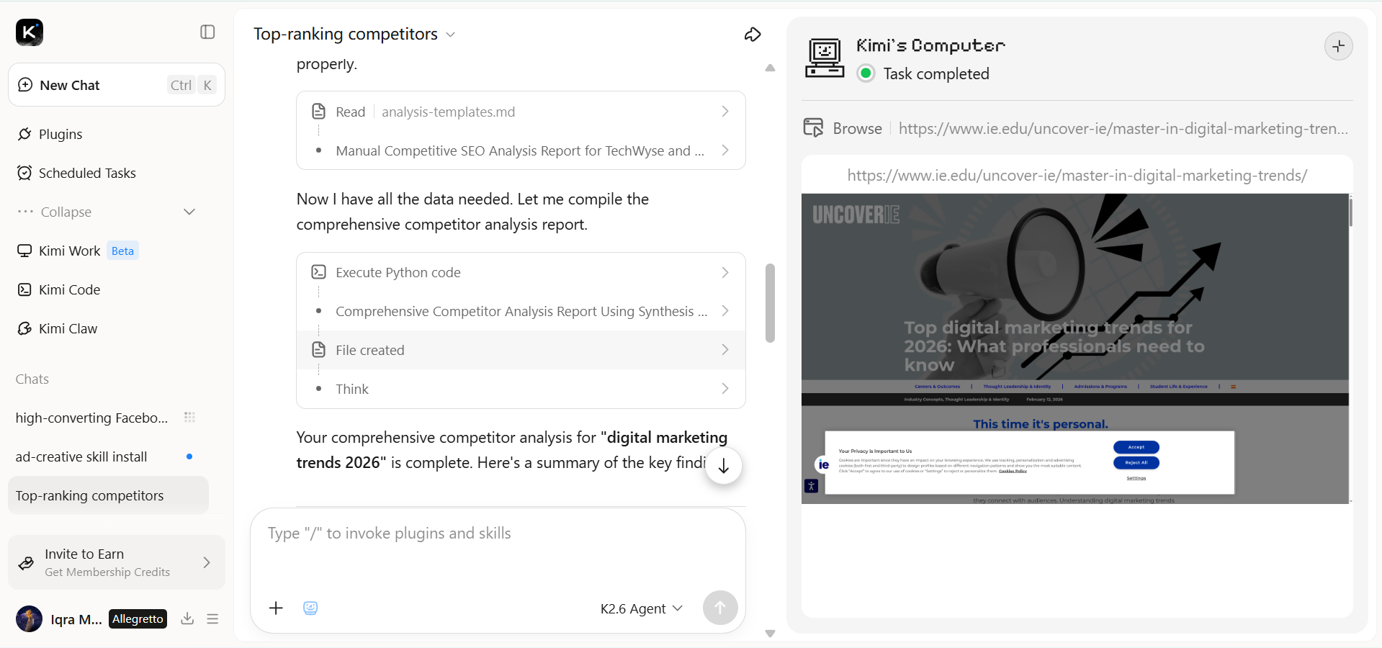
Task: Click the scroll-to-bottom arrow icon
Action: tap(724, 466)
